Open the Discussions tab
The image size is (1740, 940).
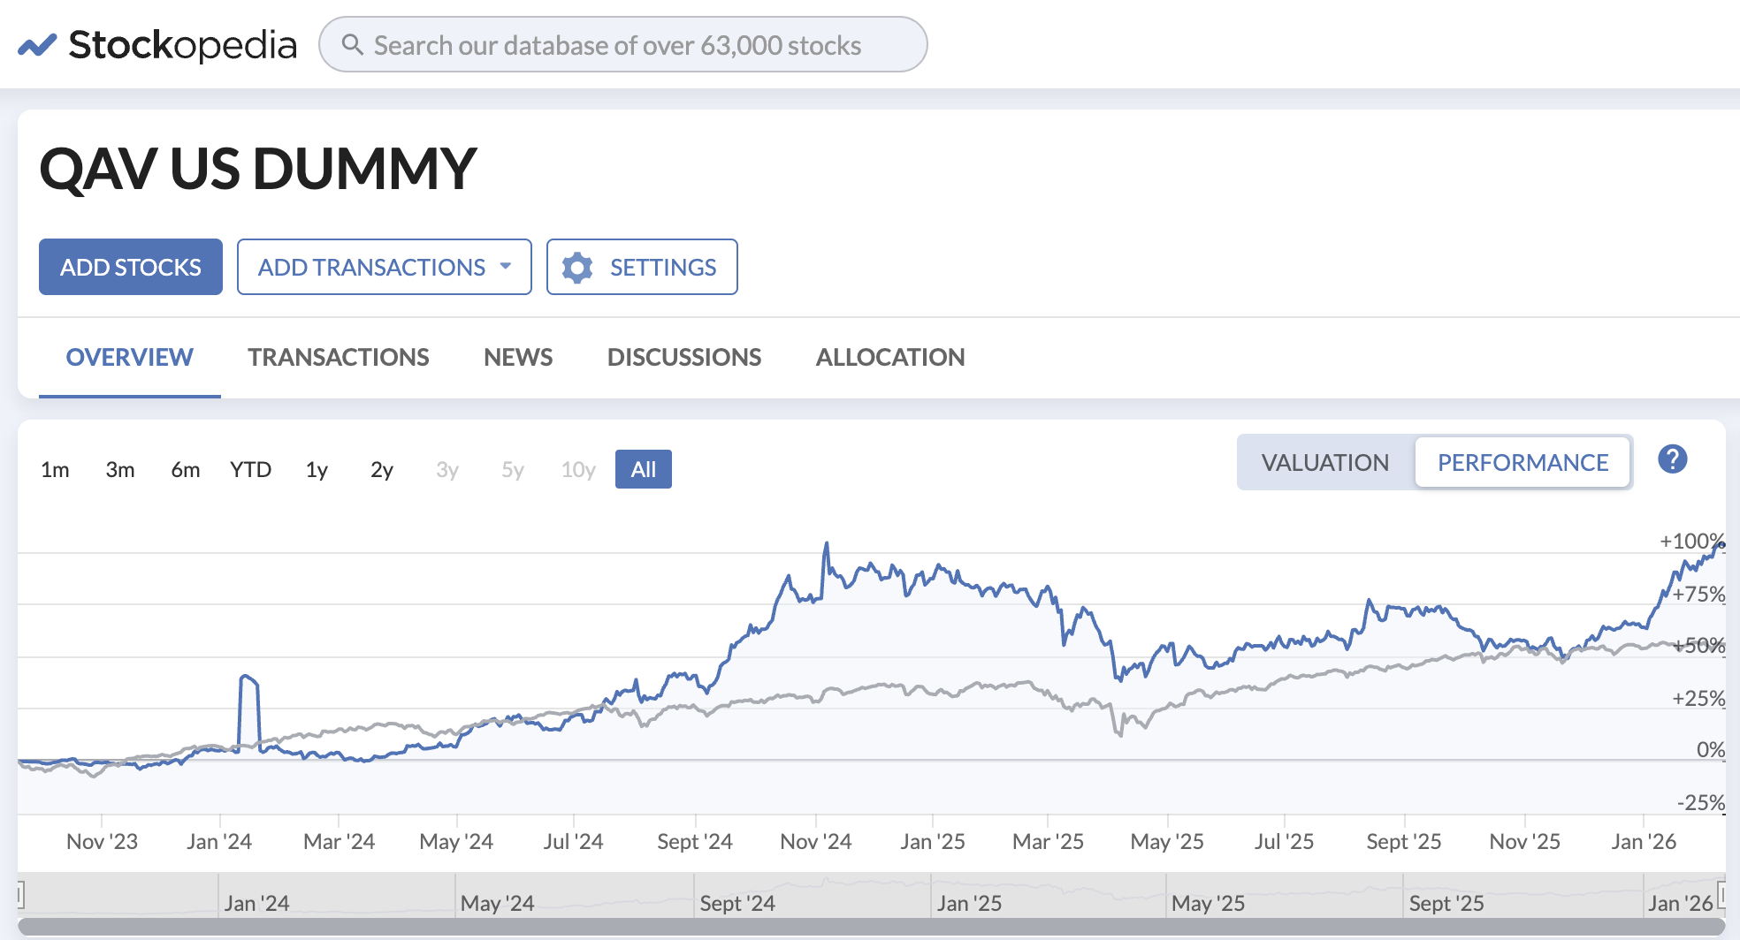683,357
